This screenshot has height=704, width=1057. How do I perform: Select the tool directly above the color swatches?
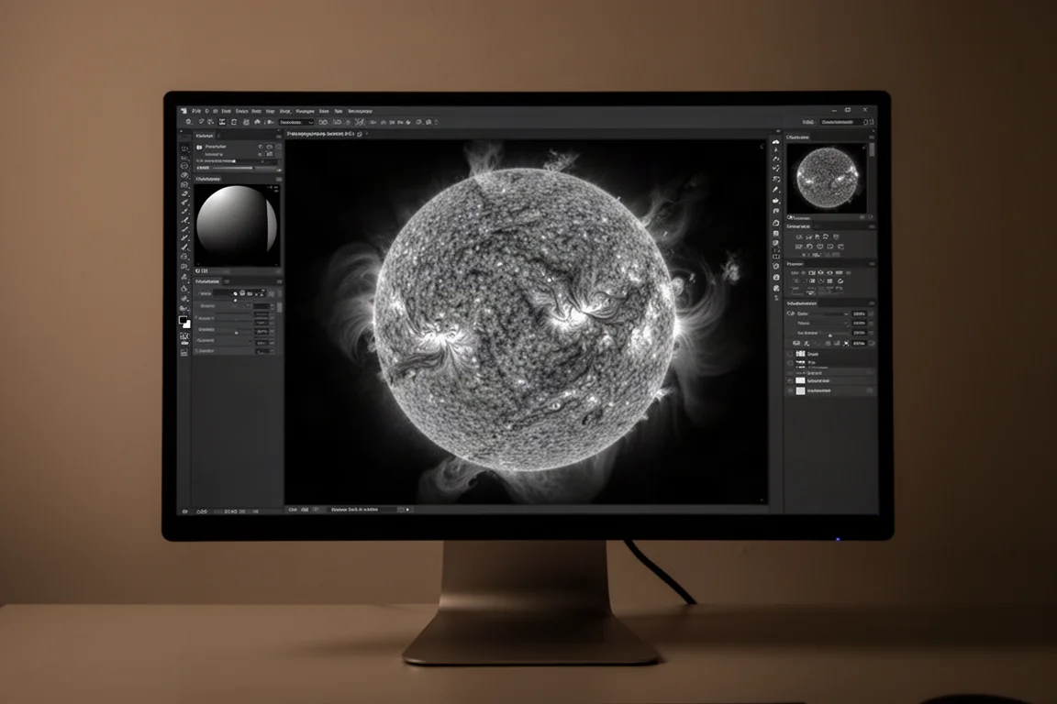(184, 309)
